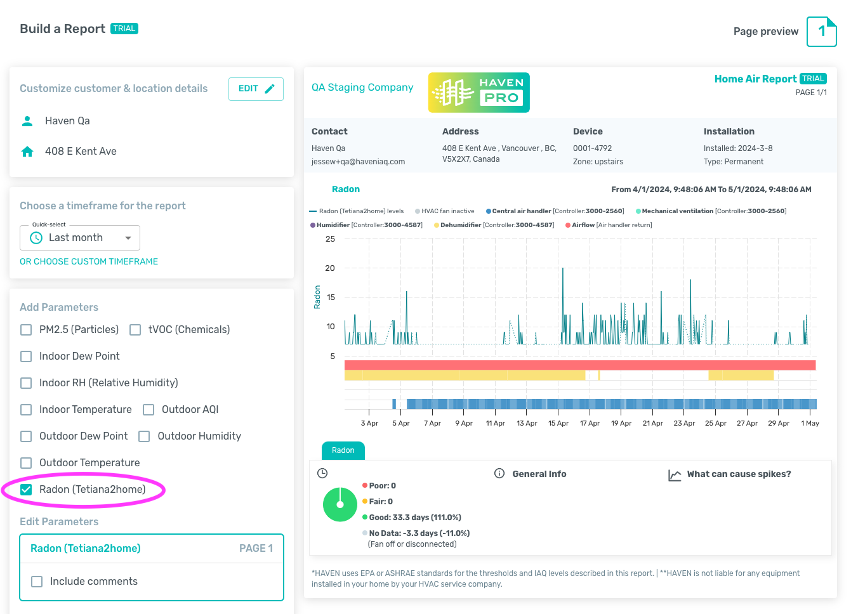
Task: Click the TRIAL badge next to Build a Report
Action: pos(124,29)
